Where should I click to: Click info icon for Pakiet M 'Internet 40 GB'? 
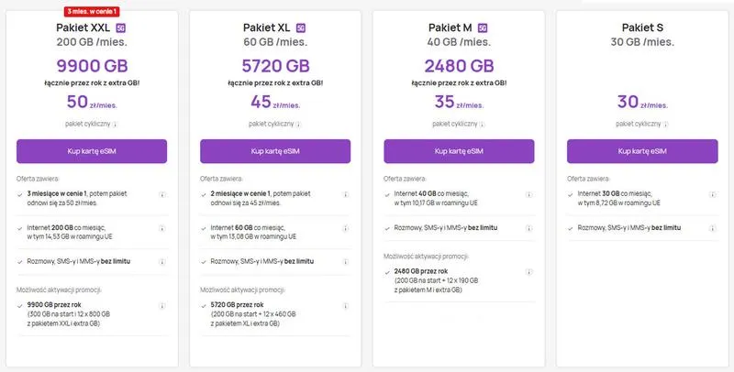click(529, 194)
